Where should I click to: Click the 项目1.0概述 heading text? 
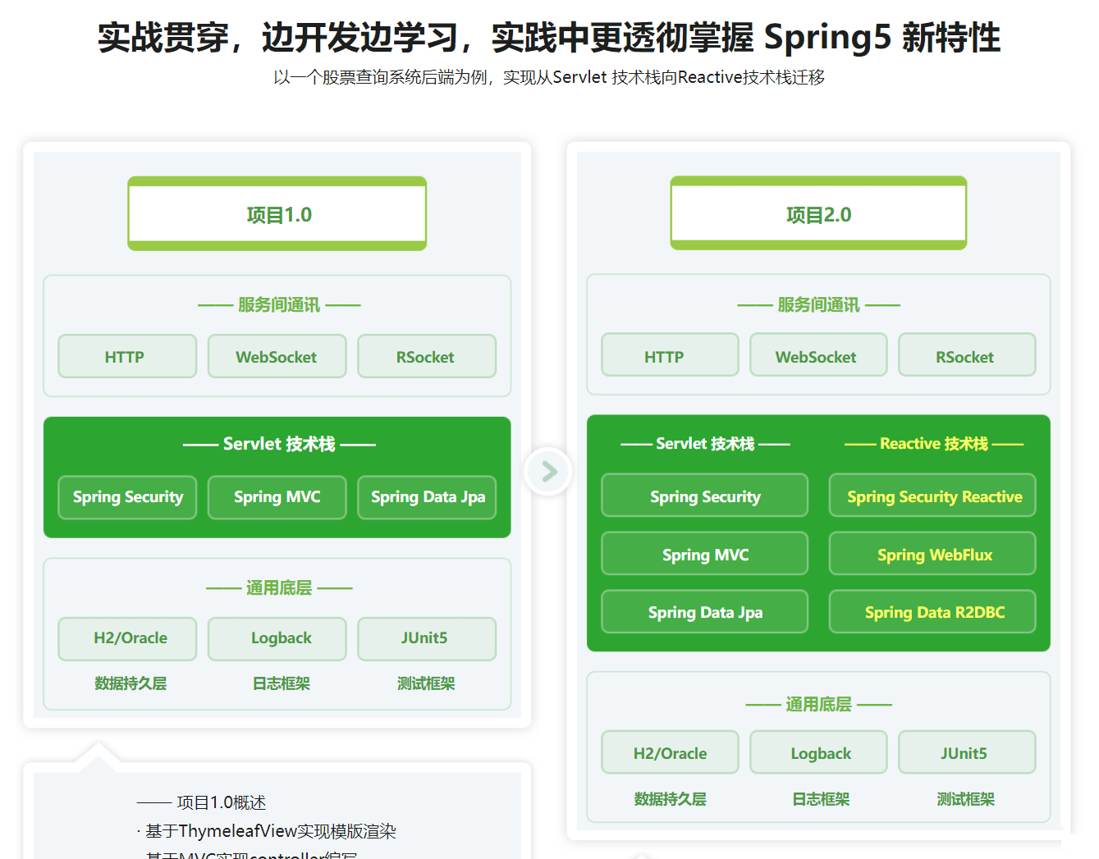click(221, 802)
